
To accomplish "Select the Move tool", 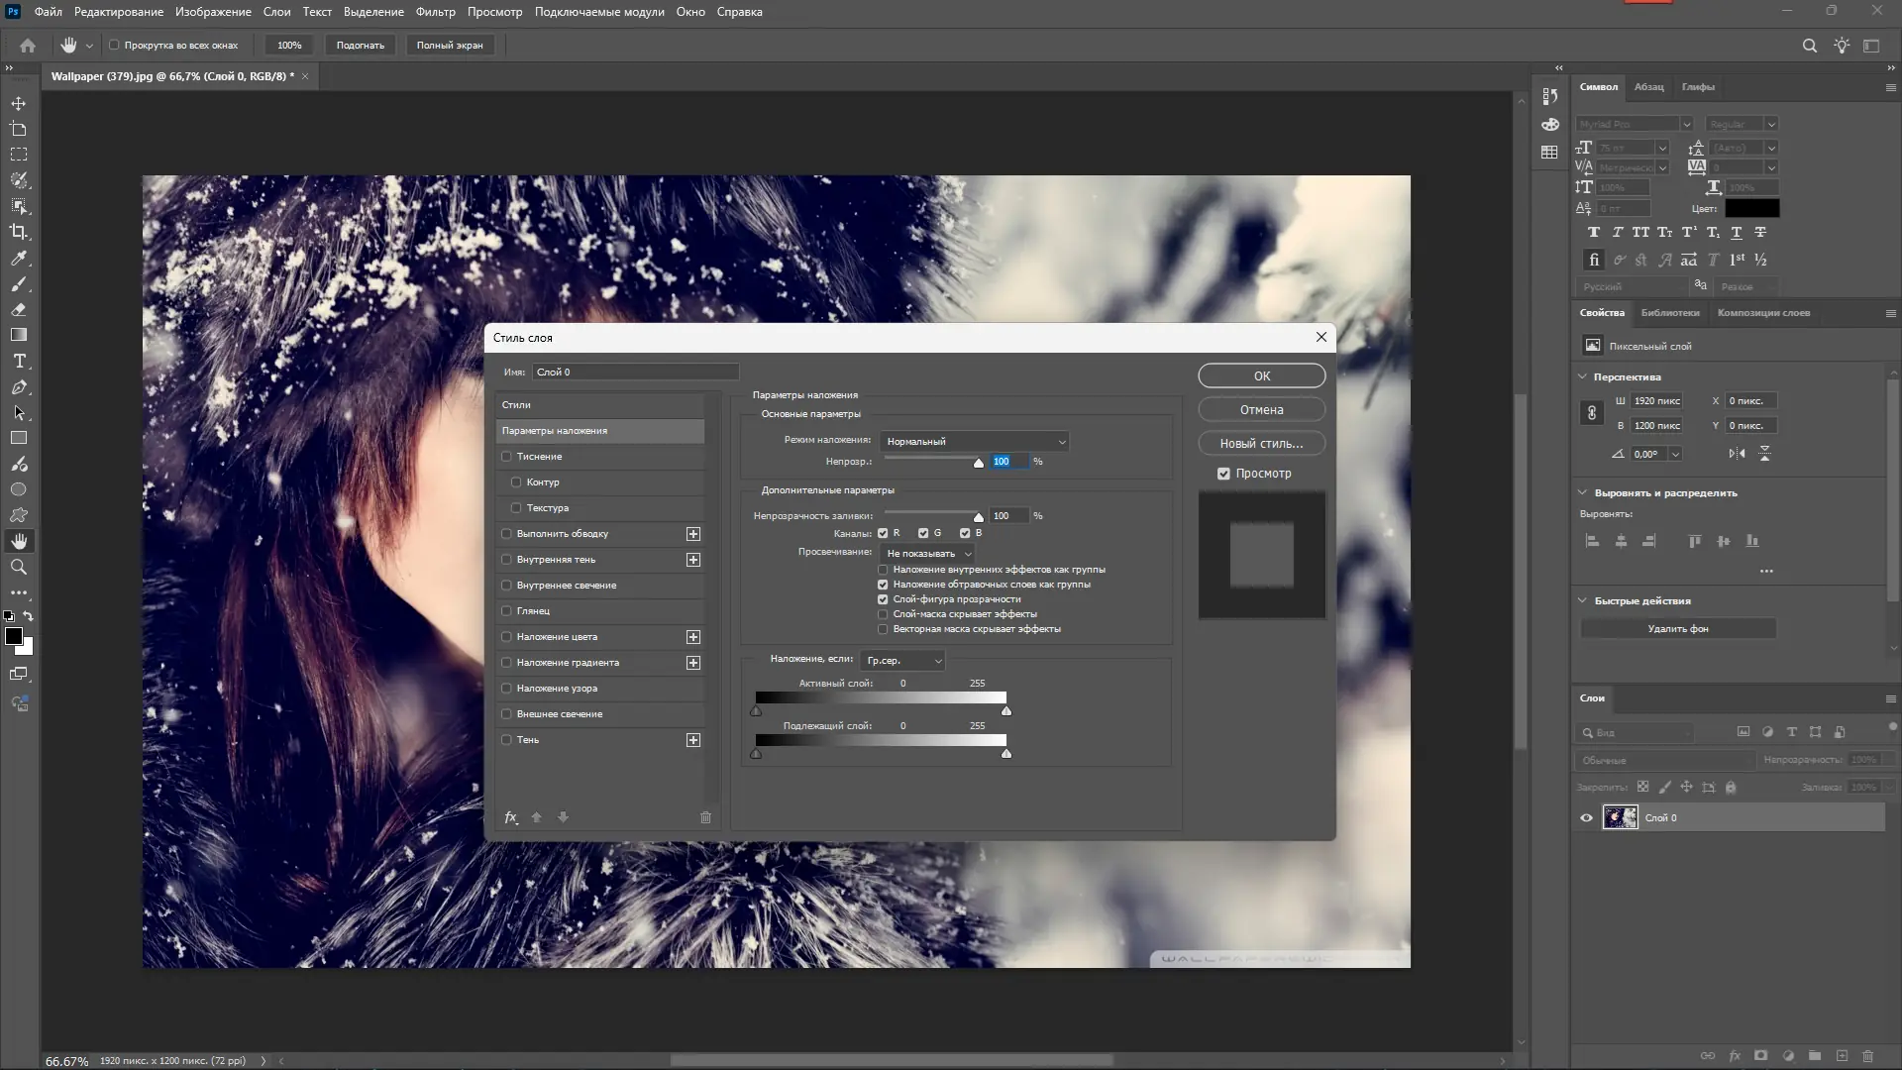I will tap(19, 104).
